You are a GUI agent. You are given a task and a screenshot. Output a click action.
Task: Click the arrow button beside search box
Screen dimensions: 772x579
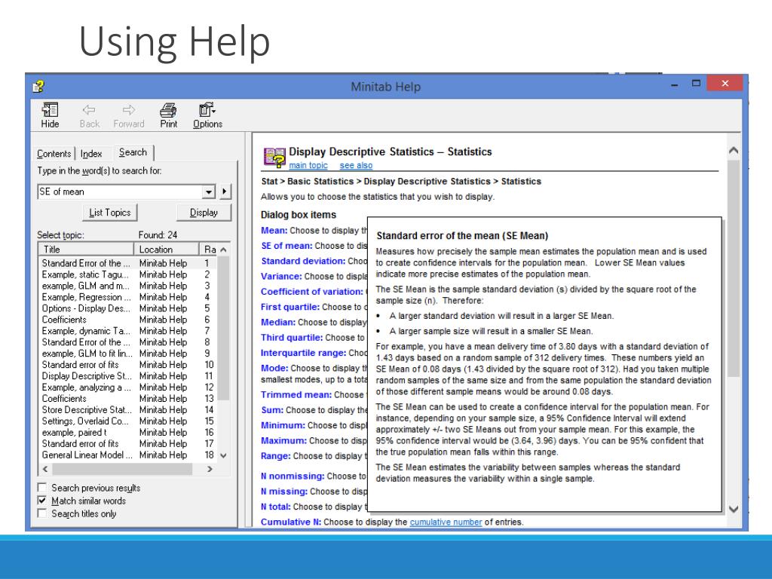225,191
